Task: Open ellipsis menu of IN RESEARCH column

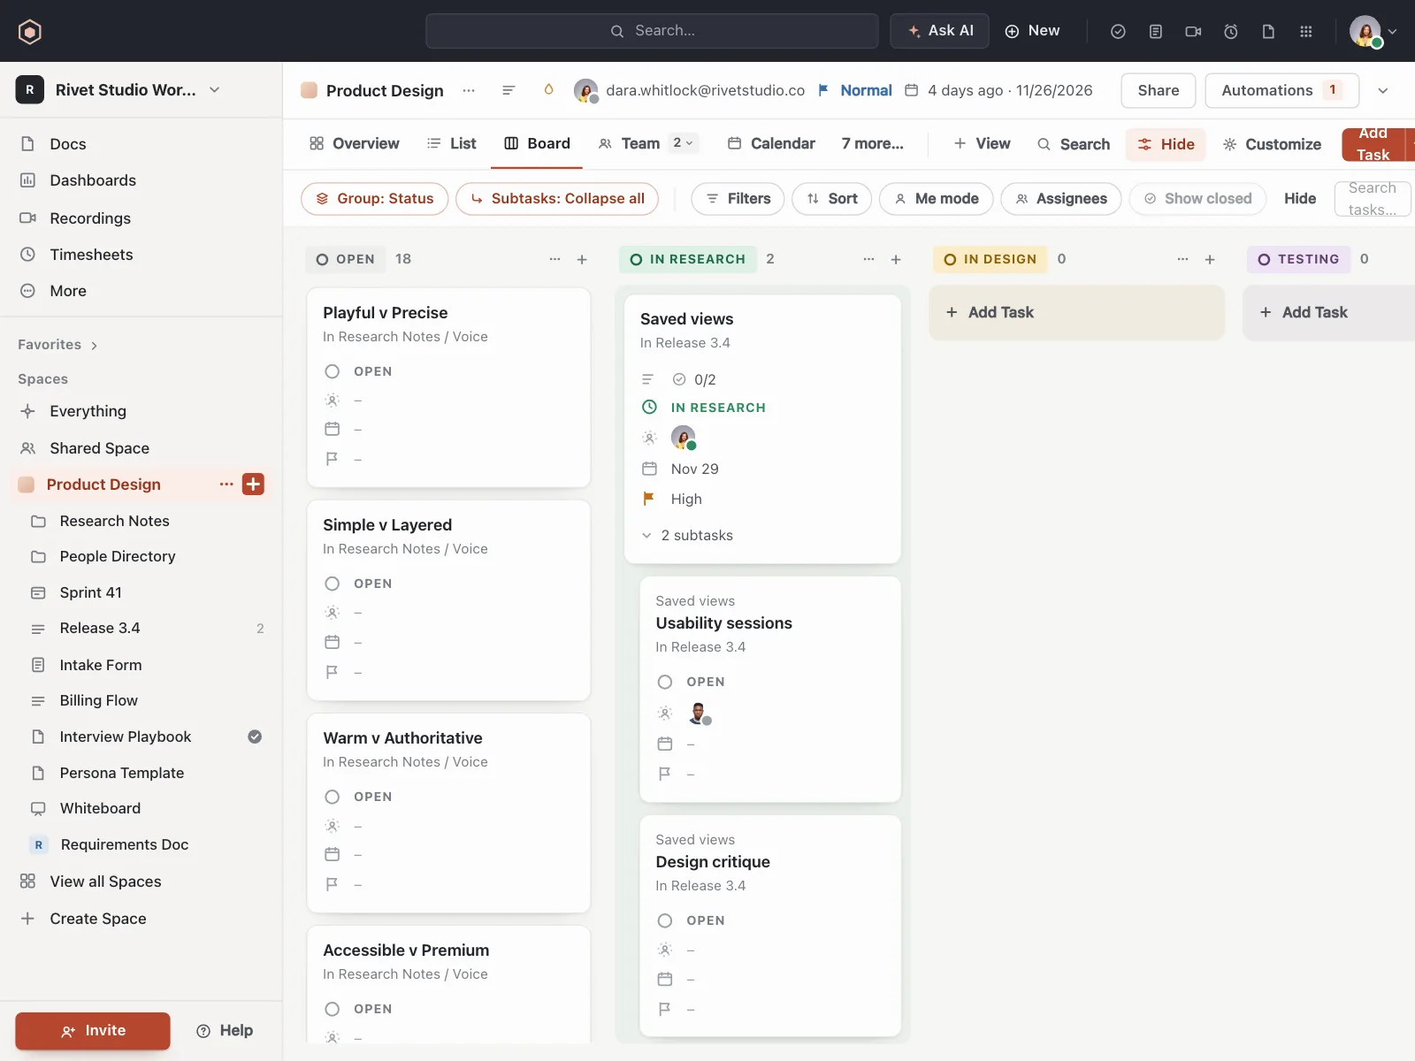Action: point(868,259)
